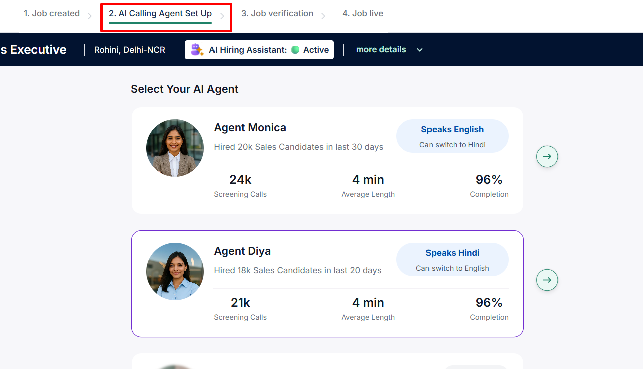Viewport: 643px width, 369px height.
Task: Click 'Hired 18k Sales Candidates in last 20 days'
Action: [298, 270]
